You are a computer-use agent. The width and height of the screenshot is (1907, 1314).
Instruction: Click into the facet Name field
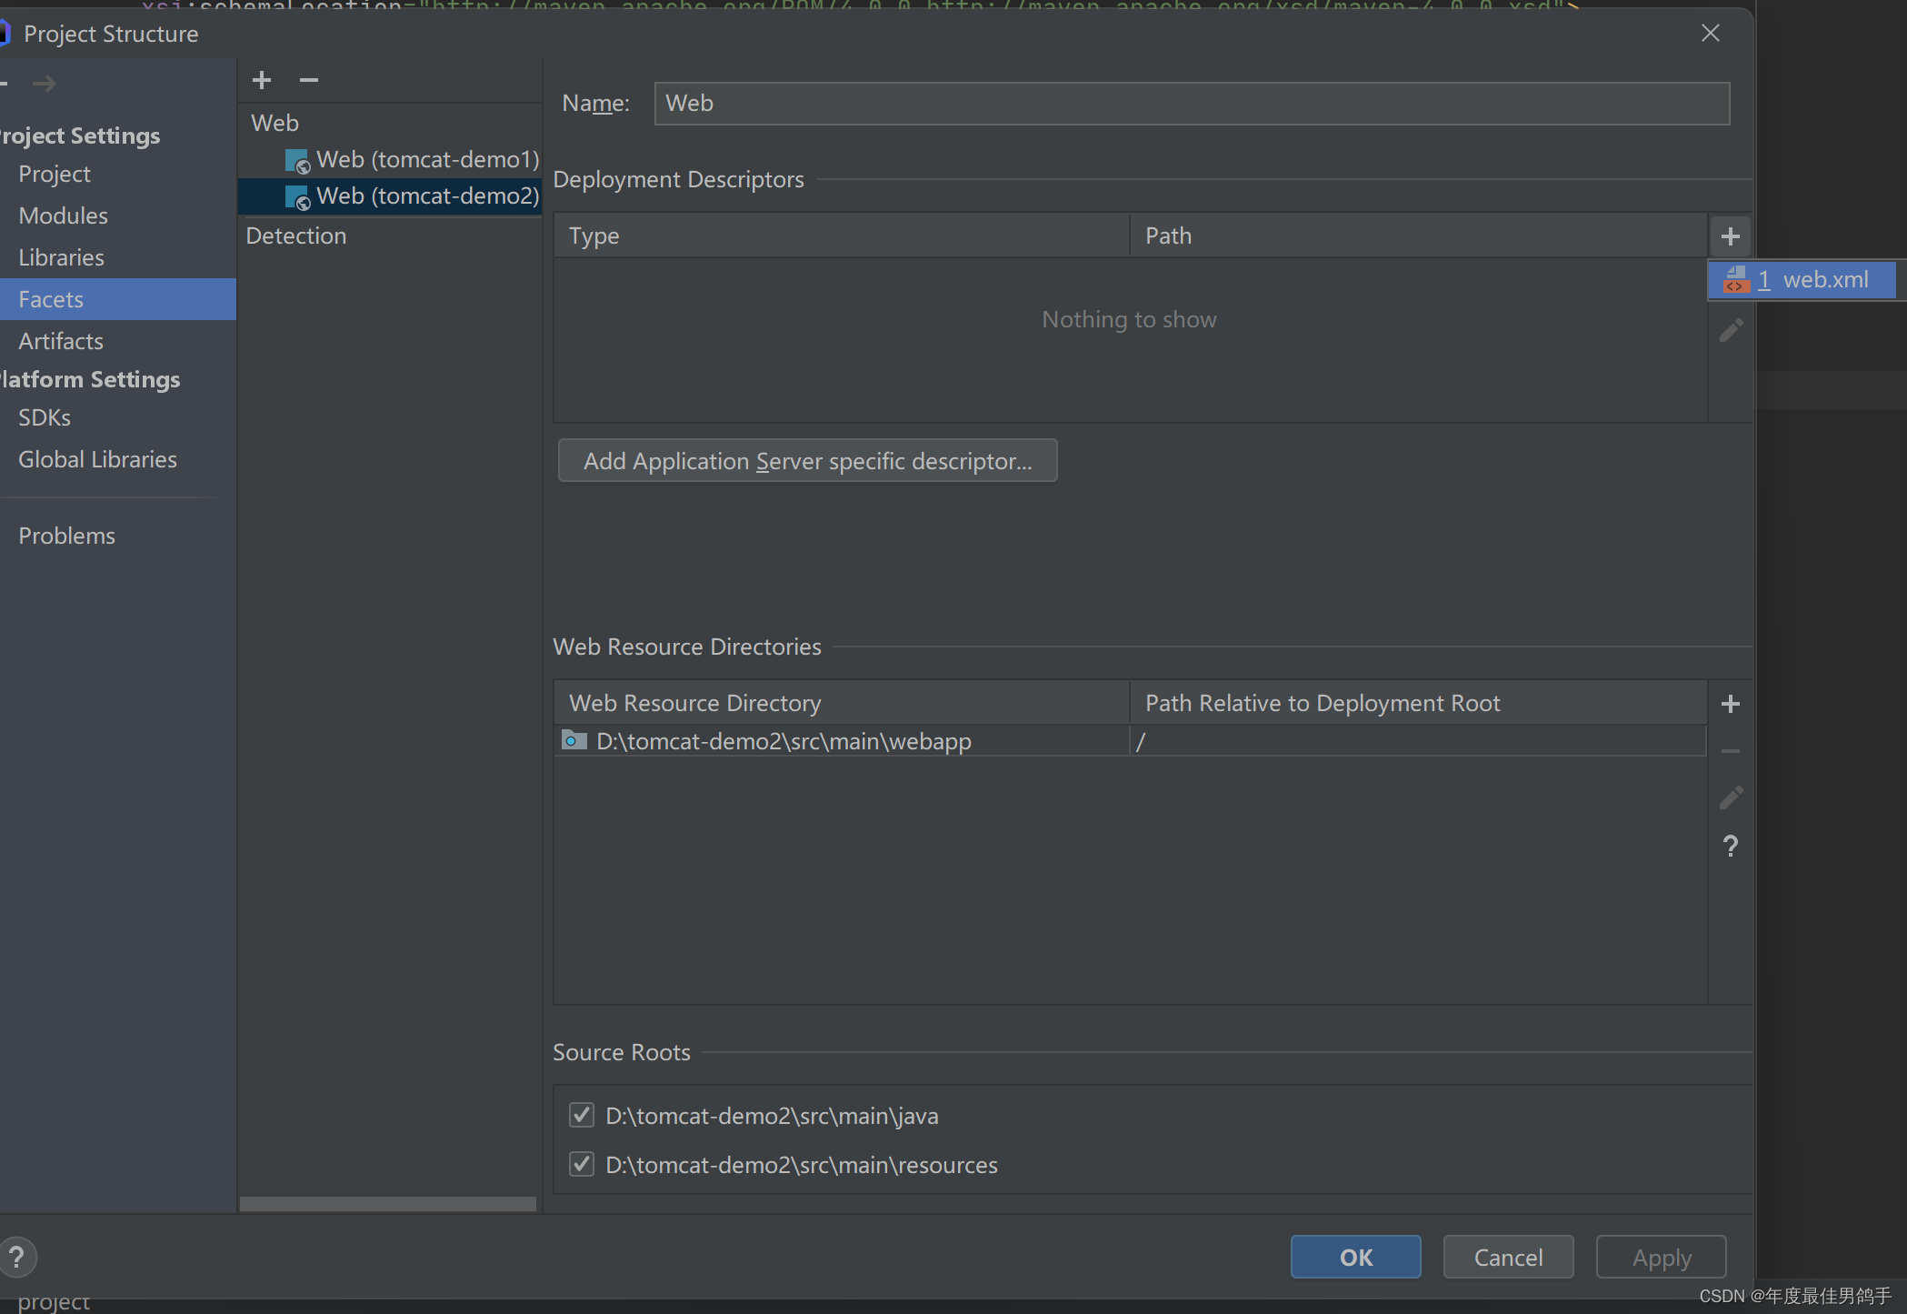click(x=1191, y=104)
